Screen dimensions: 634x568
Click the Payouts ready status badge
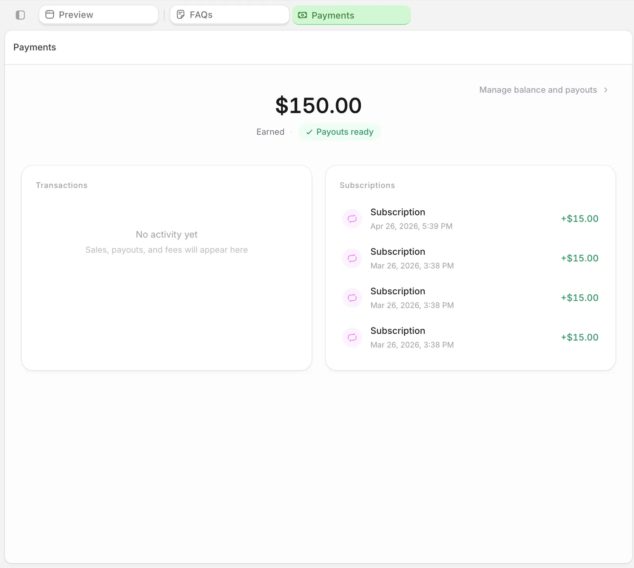(x=340, y=132)
